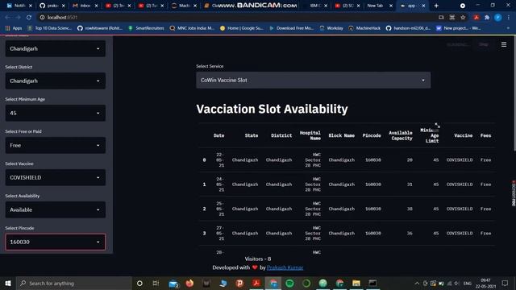Close the New Tab tab

point(391,6)
